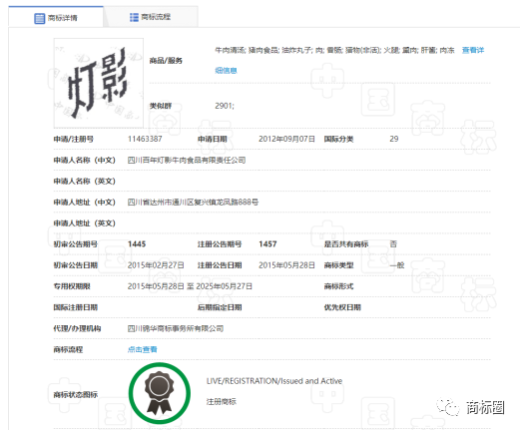This screenshot has height=431, width=521.
Task: Select registration announcement number 1457
Action: [267, 244]
